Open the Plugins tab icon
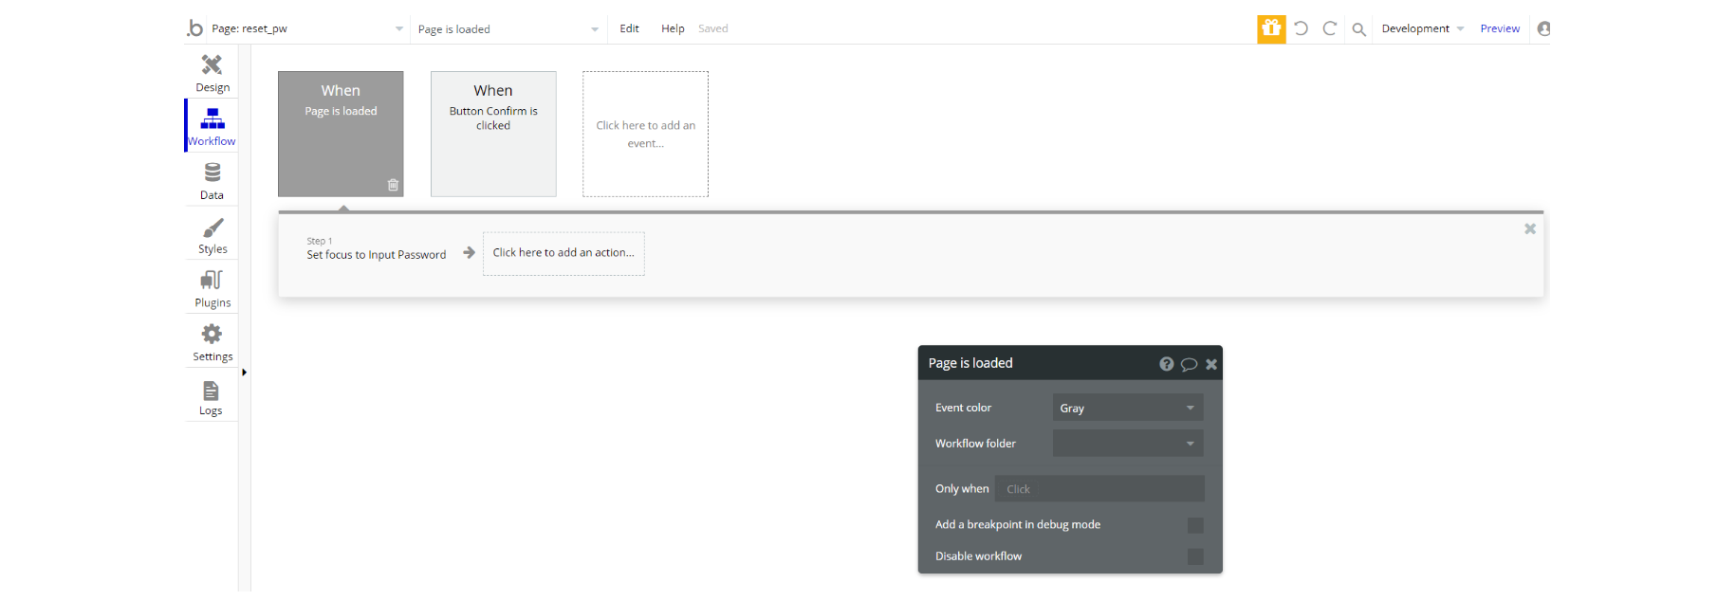1736x601 pixels. coord(212,281)
